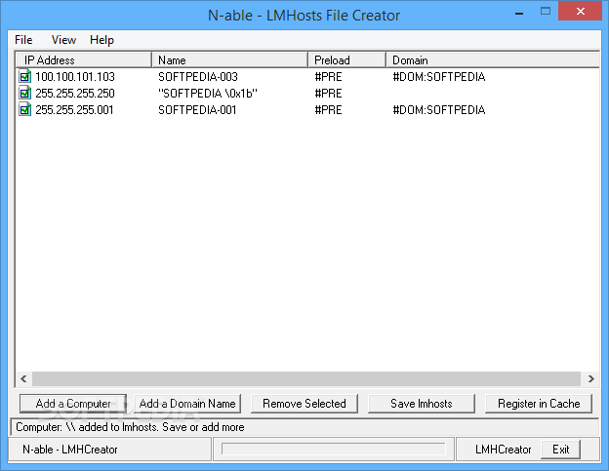Click the Save lmhosts button
This screenshot has height=471, width=609.
[x=422, y=404]
